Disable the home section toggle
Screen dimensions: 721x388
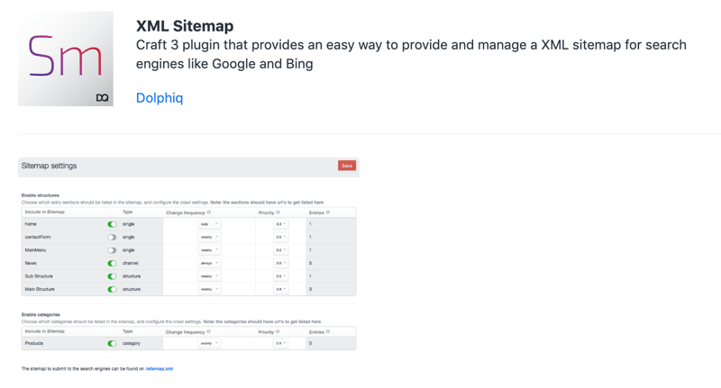(112, 224)
